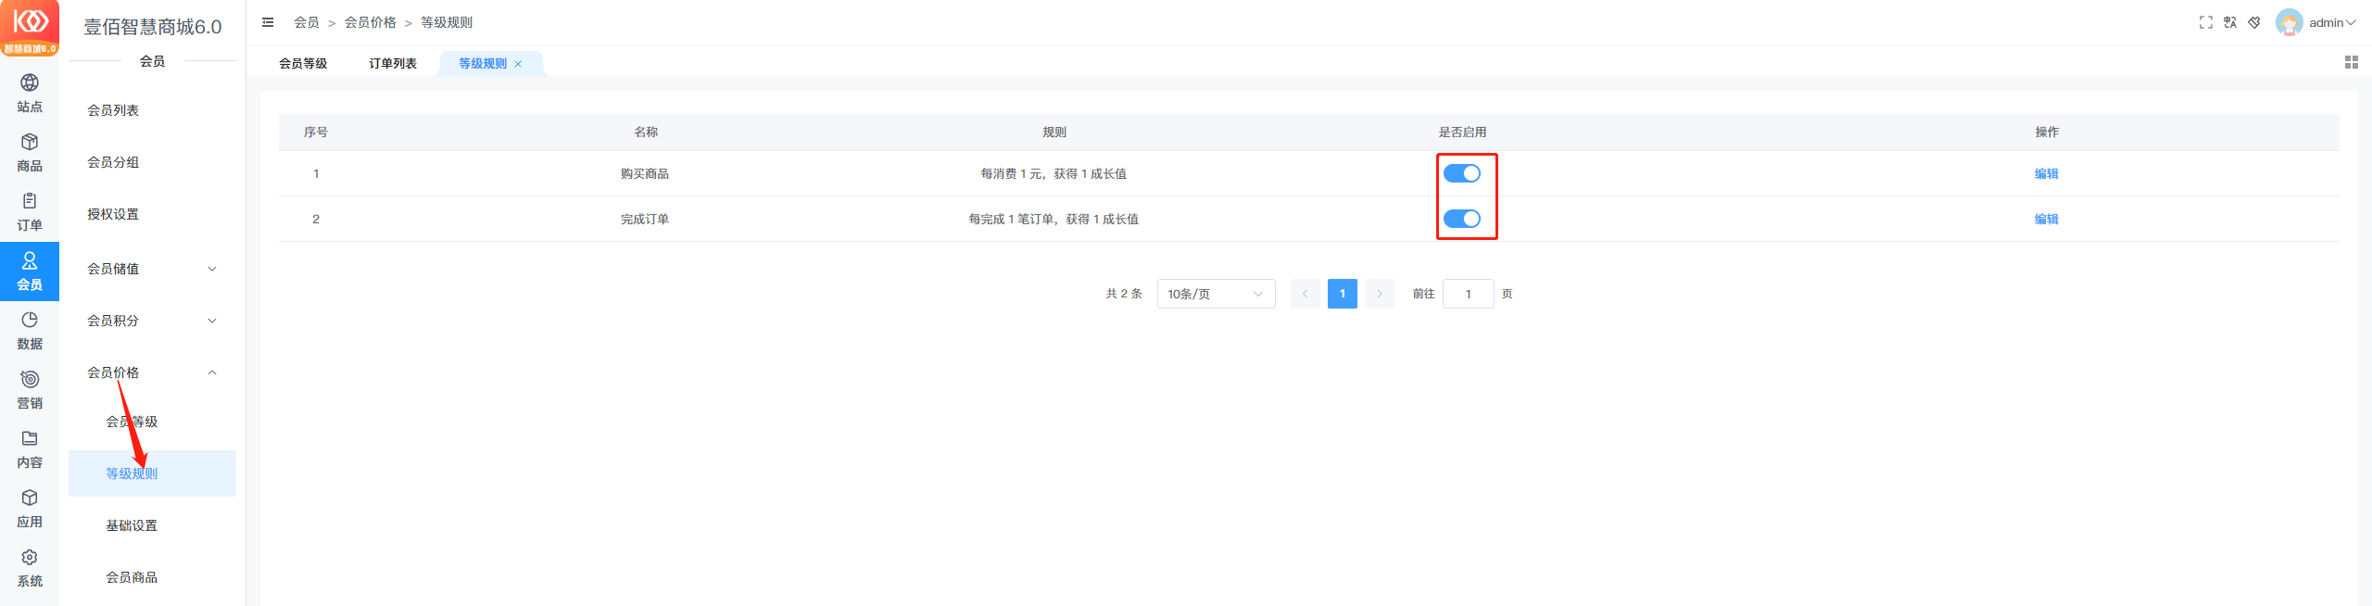Edit the 购买商品 rule
Viewport: 2372px width, 606px height.
click(2046, 173)
